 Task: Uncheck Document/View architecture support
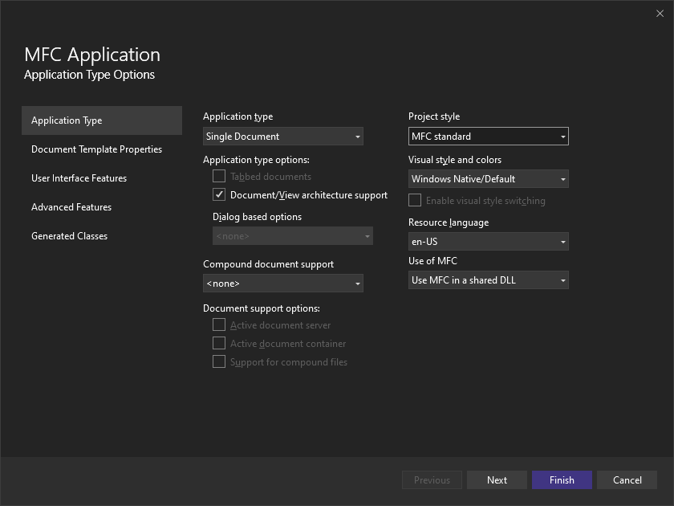pos(219,194)
